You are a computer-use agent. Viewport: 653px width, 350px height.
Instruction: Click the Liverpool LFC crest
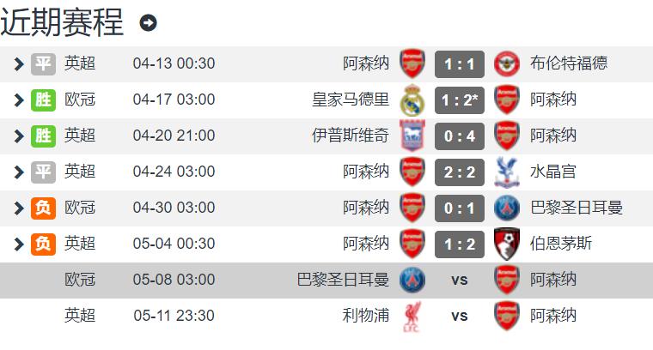[412, 317]
